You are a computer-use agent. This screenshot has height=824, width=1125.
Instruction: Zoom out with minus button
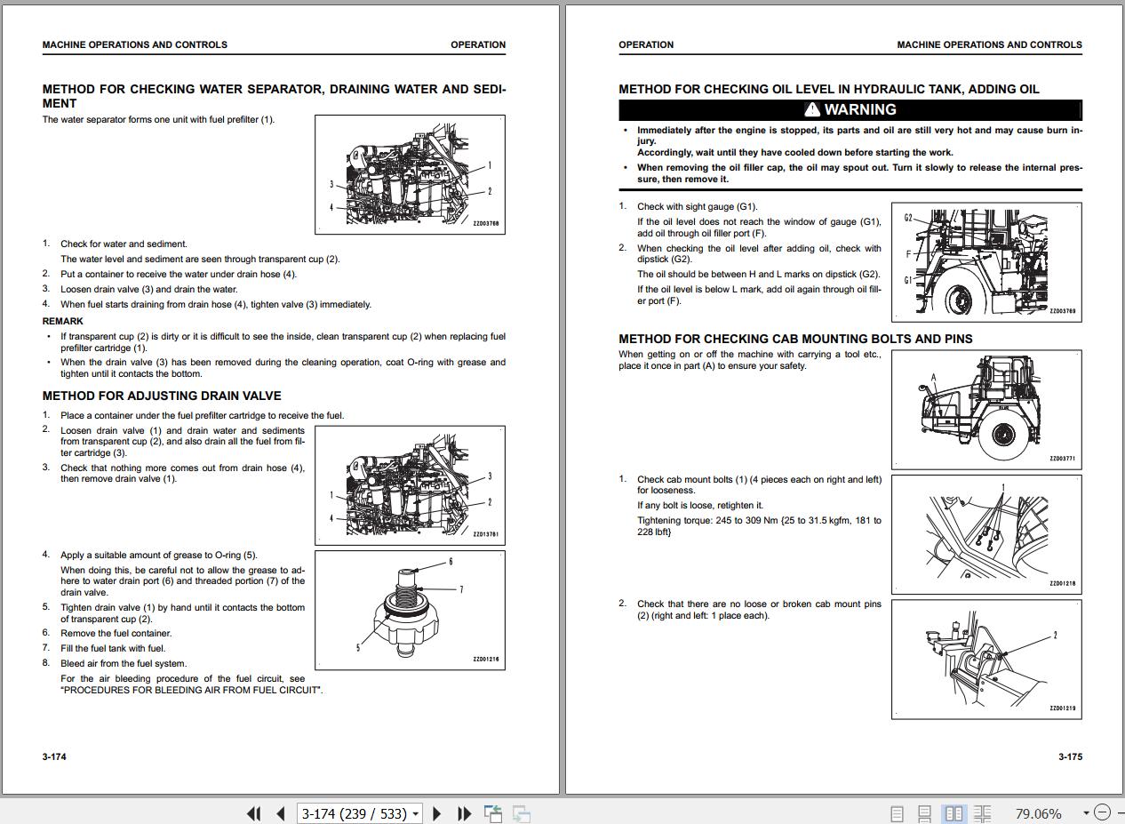click(x=1102, y=812)
